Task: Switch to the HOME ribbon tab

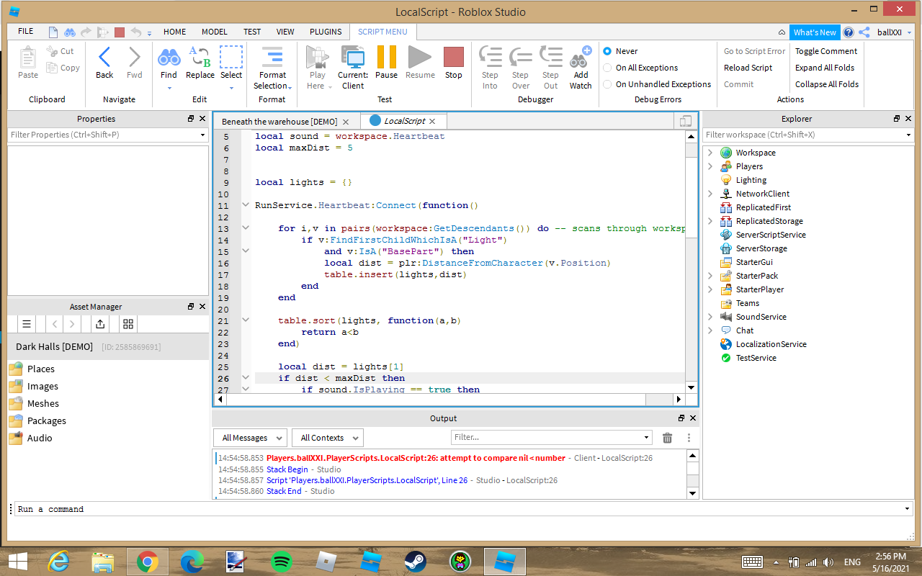Action: (x=174, y=32)
